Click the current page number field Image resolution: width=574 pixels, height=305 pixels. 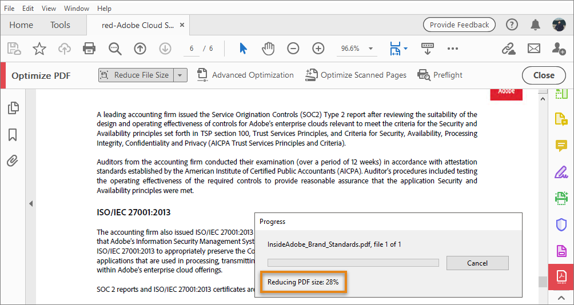(x=192, y=49)
